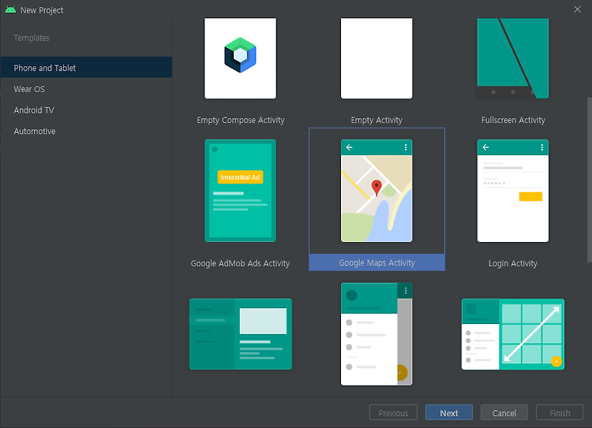
Task: Select the two-pane master detail template thumbnail
Action: click(241, 334)
